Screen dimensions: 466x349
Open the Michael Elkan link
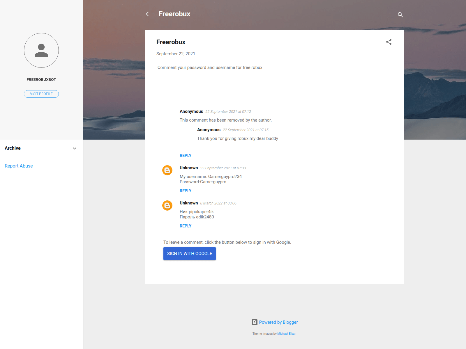(x=287, y=334)
